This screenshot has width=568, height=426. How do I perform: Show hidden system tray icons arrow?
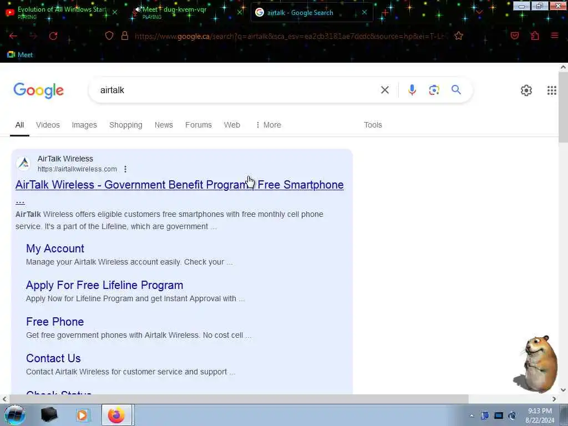point(471,416)
